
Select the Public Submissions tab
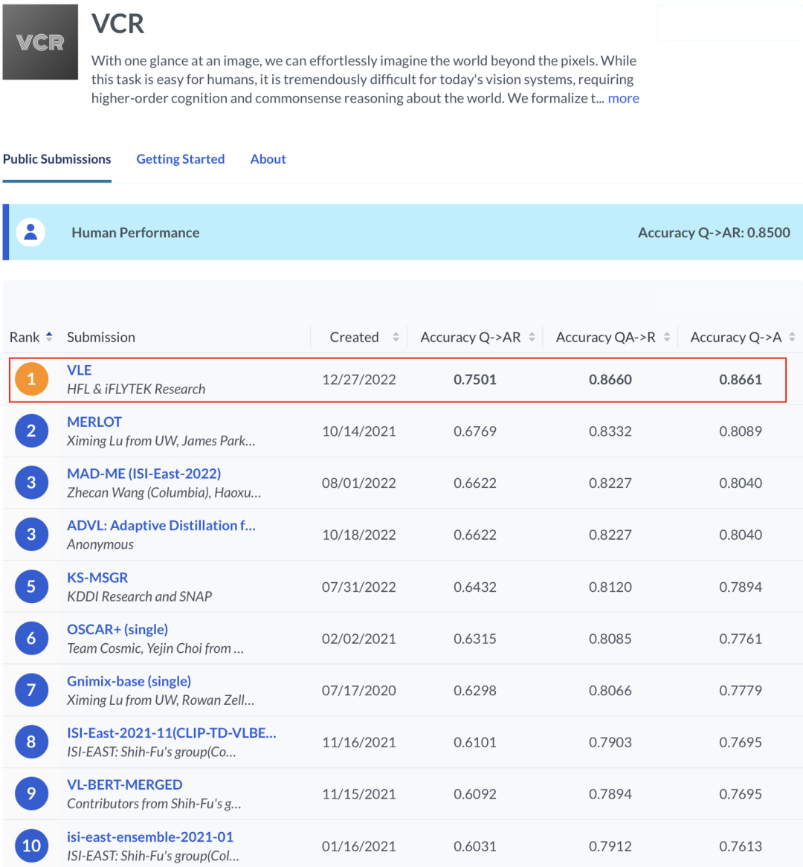pyautogui.click(x=57, y=159)
